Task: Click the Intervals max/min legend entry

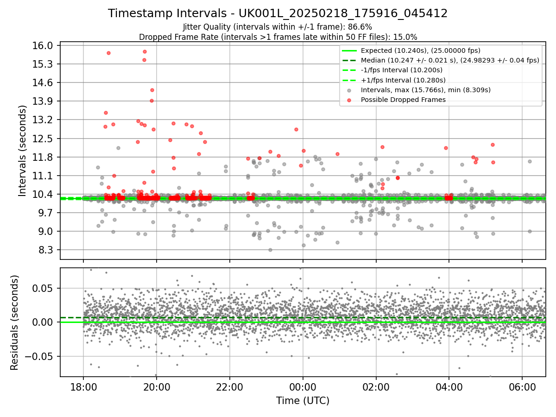Action: tap(425, 90)
